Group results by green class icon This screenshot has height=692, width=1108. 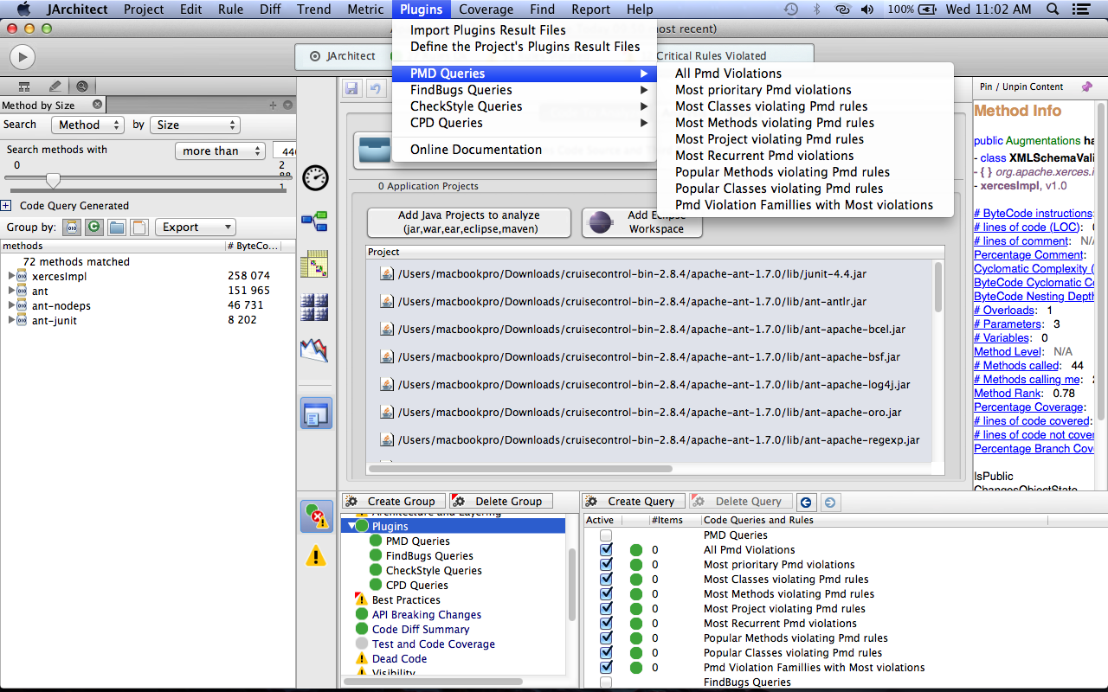click(x=94, y=227)
